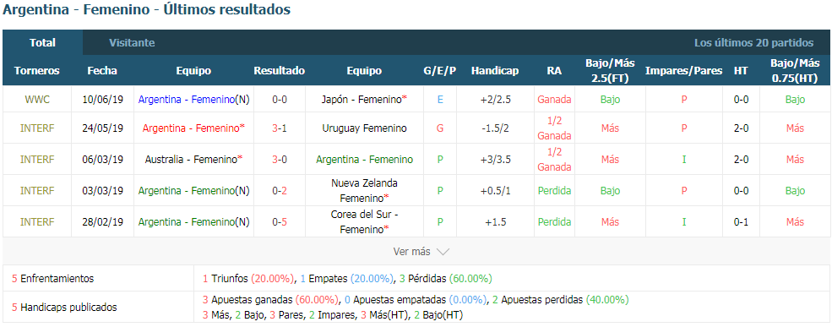Open the 0-0 result on 10/06/19
Image resolution: width=832 pixels, height=327 pixels.
tap(280, 99)
